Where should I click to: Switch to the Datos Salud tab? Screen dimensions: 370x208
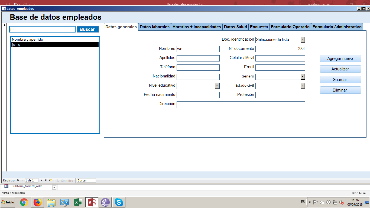click(235, 27)
